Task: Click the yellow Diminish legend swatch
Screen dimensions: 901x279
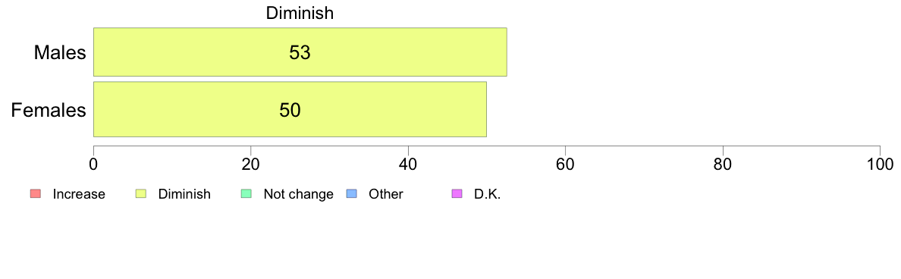Action: click(141, 194)
